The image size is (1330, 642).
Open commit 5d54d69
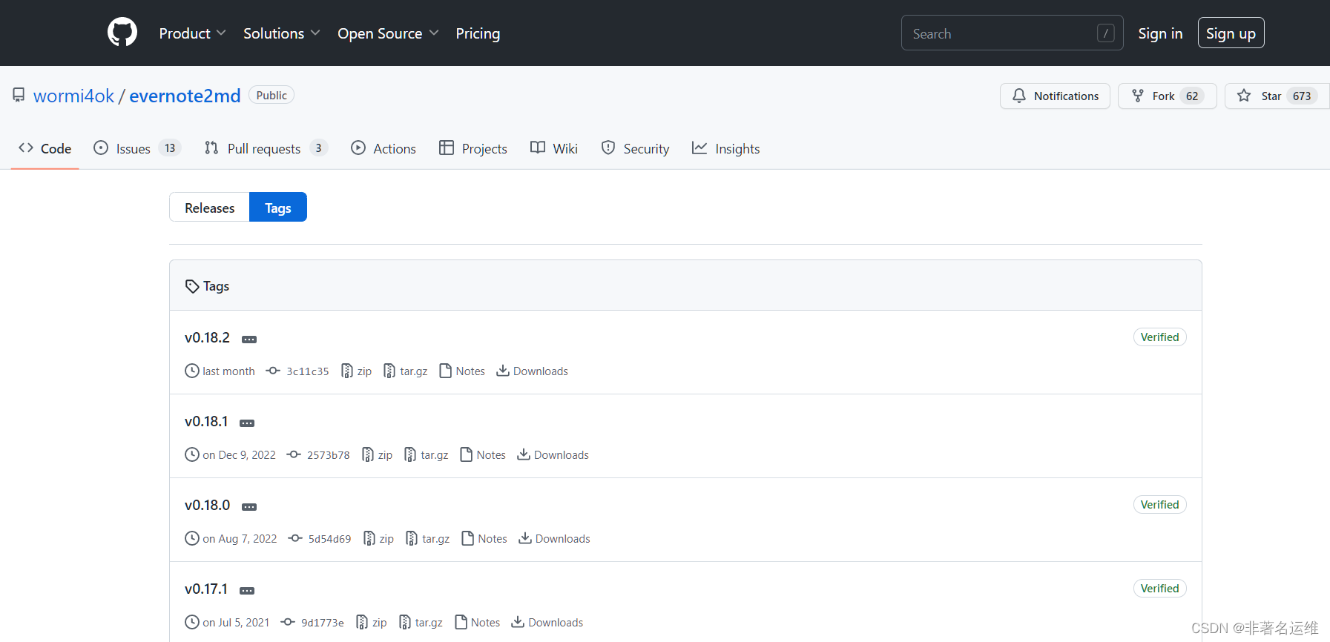point(320,539)
